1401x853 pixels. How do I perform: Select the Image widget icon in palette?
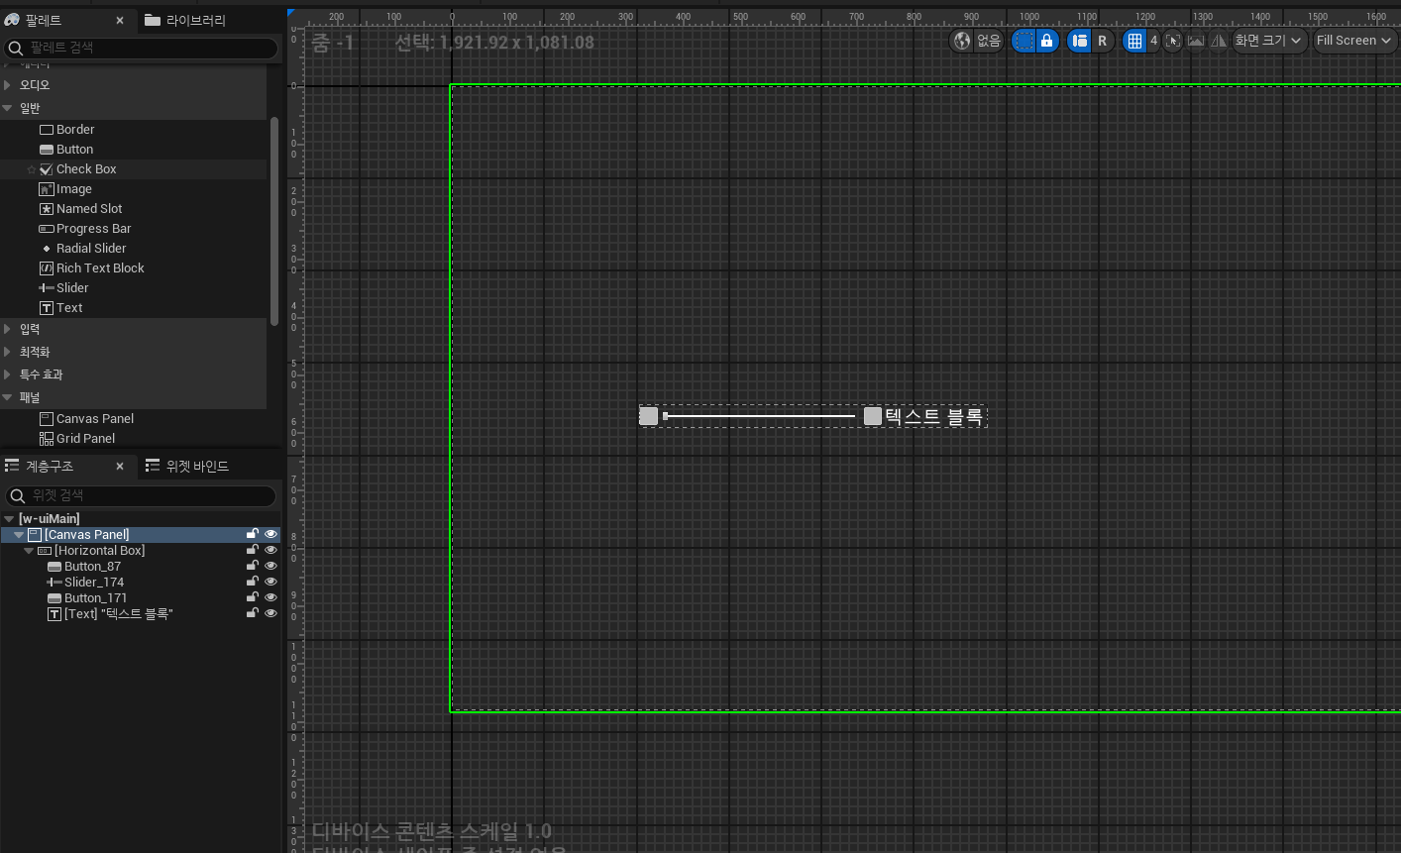pos(46,189)
